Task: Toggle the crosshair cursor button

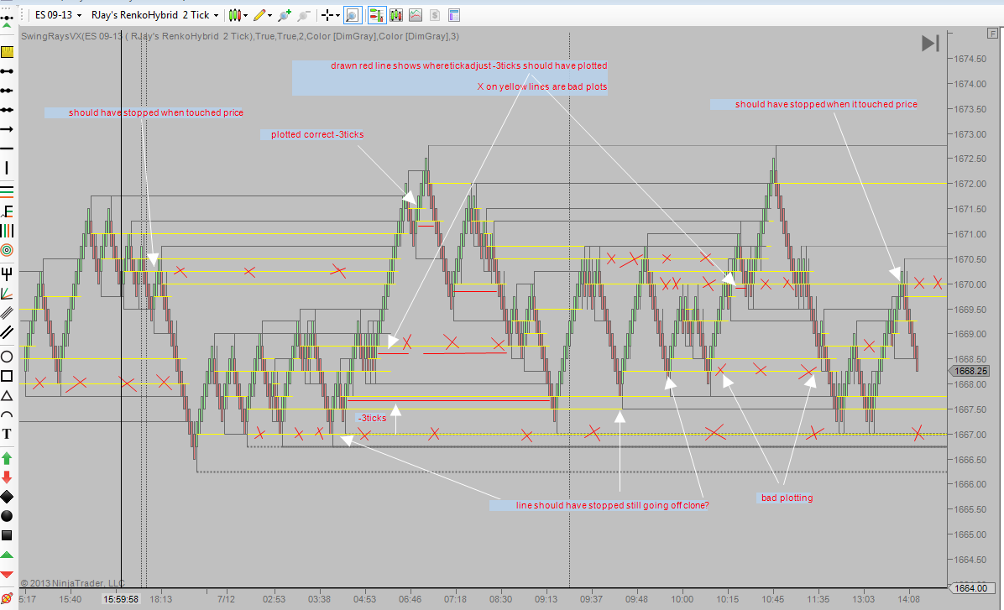Action: pyautogui.click(x=327, y=15)
